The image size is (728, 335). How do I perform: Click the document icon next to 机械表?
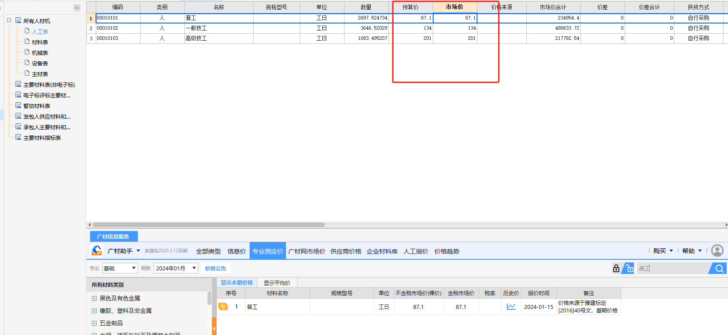27,52
